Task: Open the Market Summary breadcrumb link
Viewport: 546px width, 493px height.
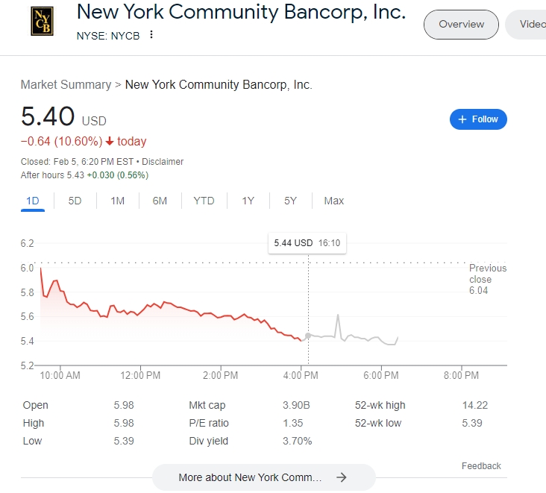Action: coord(66,85)
